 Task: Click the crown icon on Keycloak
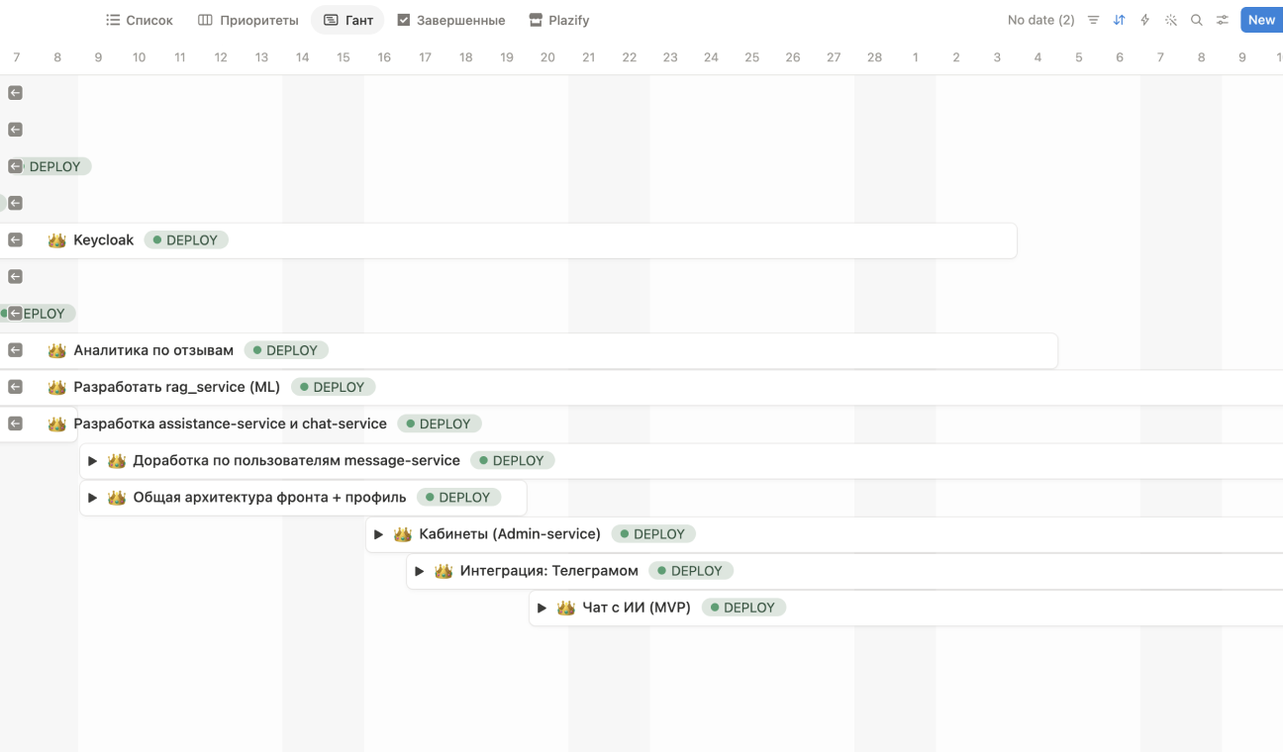click(x=57, y=239)
